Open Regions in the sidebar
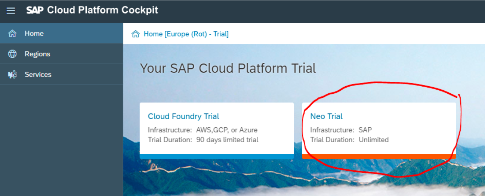Viewport: 485px width, 196px height. point(62,54)
